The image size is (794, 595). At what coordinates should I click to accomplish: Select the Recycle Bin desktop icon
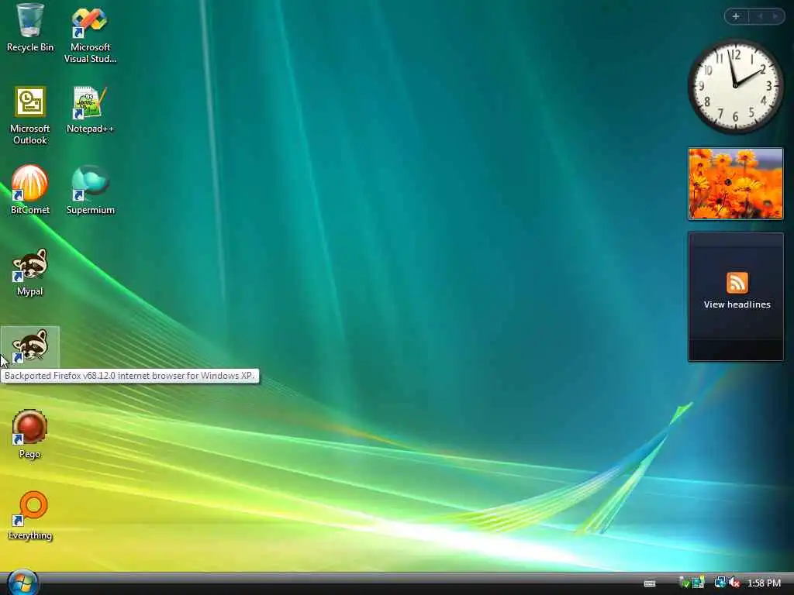(x=30, y=28)
